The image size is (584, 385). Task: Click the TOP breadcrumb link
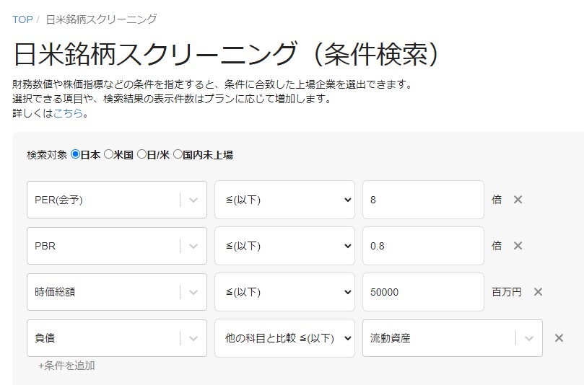coord(22,19)
